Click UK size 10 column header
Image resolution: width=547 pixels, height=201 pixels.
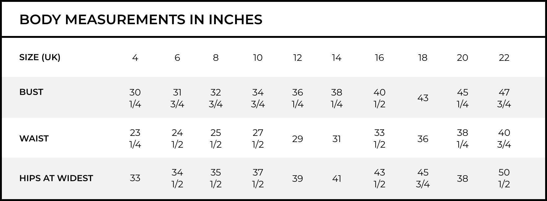(x=258, y=58)
